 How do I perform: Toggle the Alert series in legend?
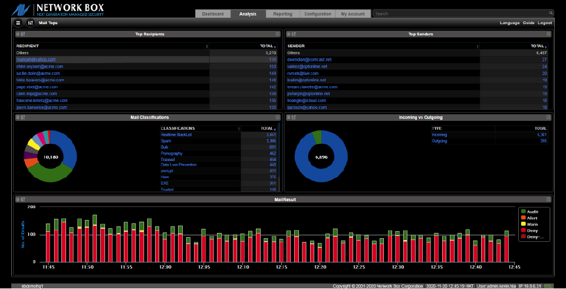(529, 218)
